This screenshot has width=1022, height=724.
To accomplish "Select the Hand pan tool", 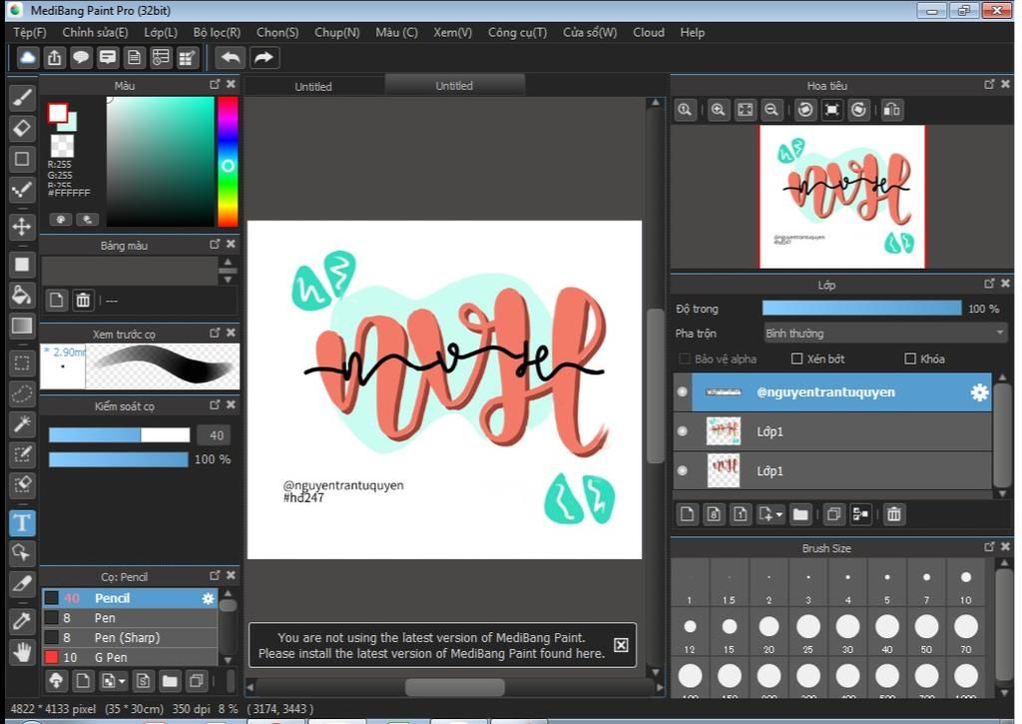I will [x=22, y=651].
